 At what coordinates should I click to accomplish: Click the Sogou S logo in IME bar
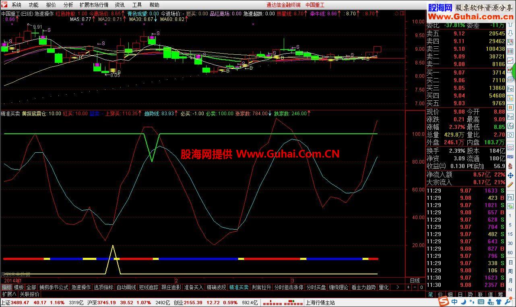[x=444, y=302]
